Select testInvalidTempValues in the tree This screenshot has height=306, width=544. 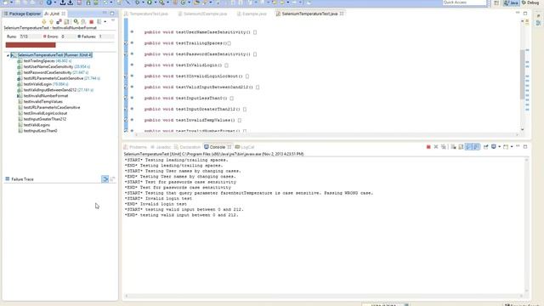41,102
